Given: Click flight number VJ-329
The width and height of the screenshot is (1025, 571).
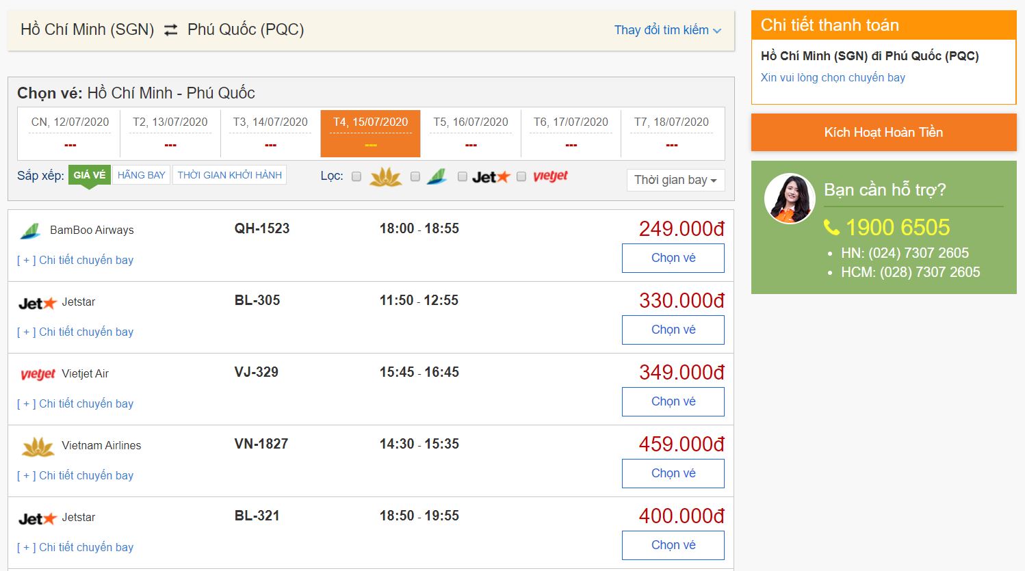Looking at the screenshot, I should point(257,372).
